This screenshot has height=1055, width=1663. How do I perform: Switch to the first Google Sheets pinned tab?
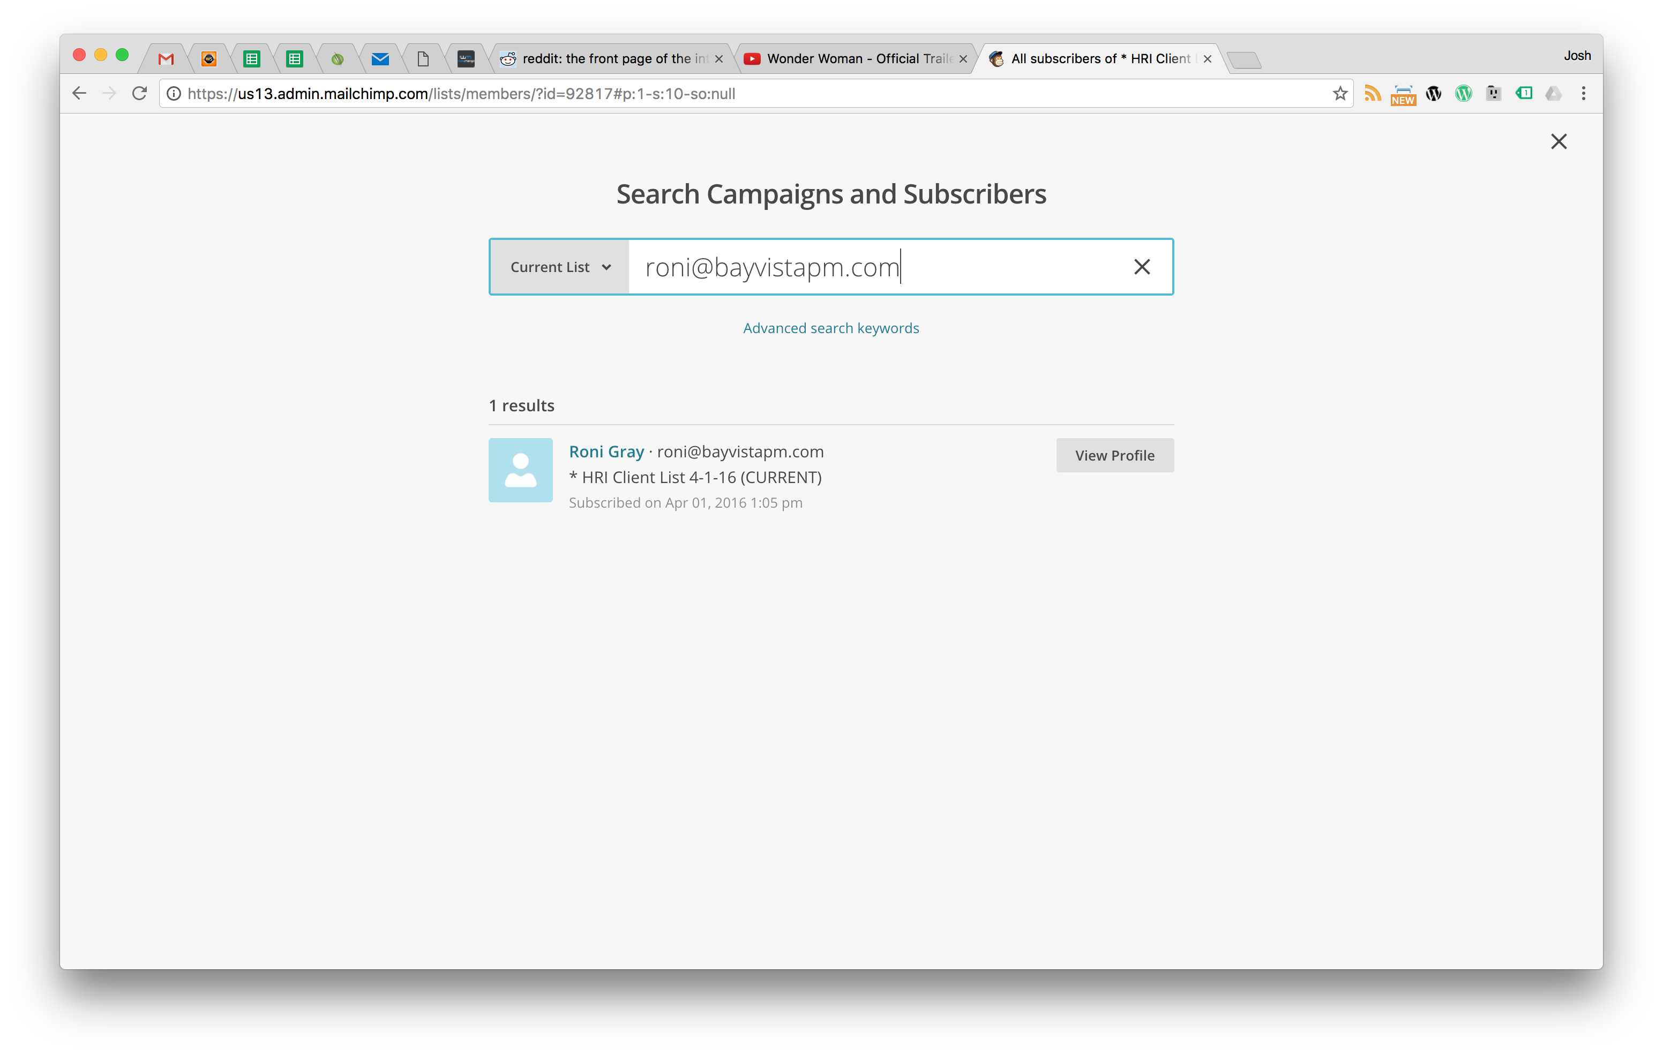tap(251, 59)
